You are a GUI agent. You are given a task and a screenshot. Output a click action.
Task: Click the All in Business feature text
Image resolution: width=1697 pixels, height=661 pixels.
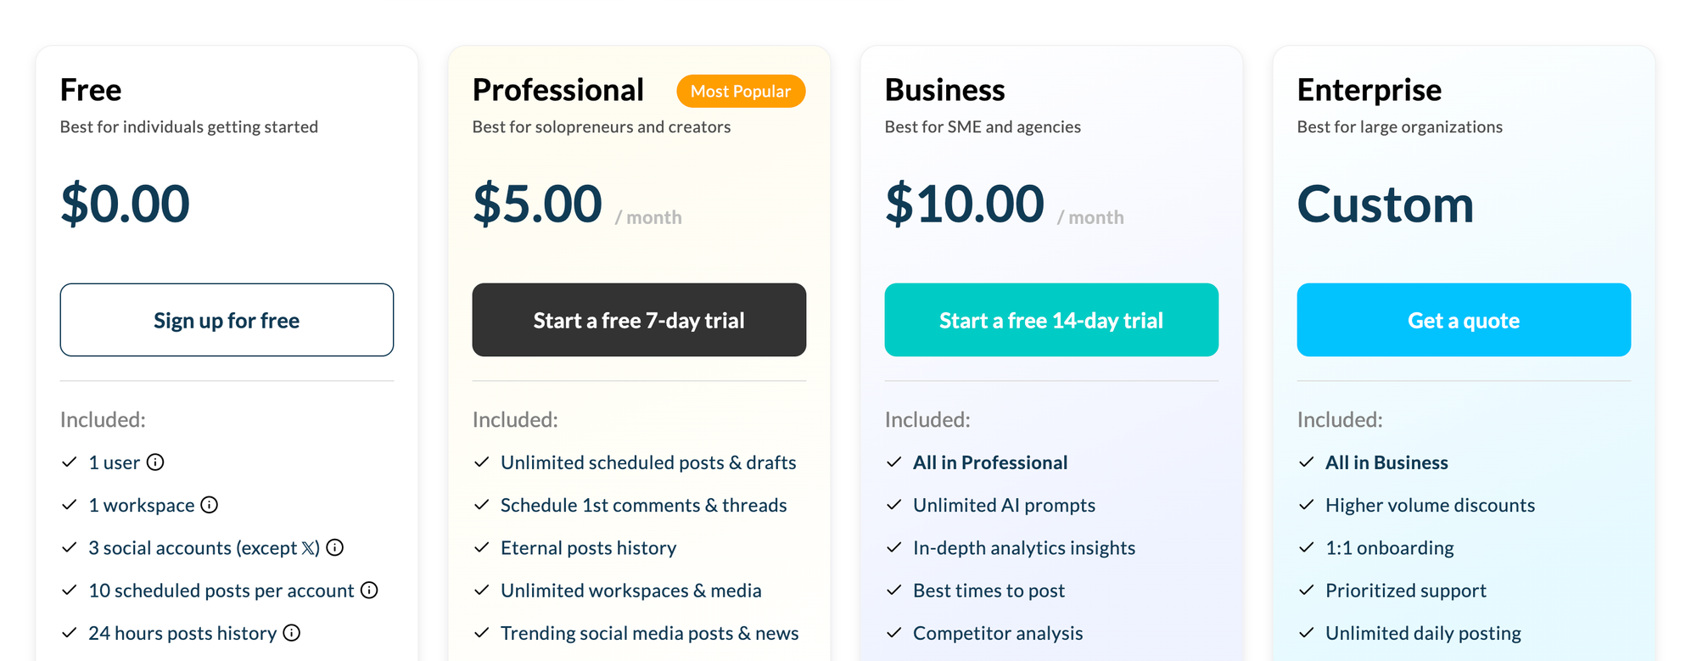point(1386,462)
